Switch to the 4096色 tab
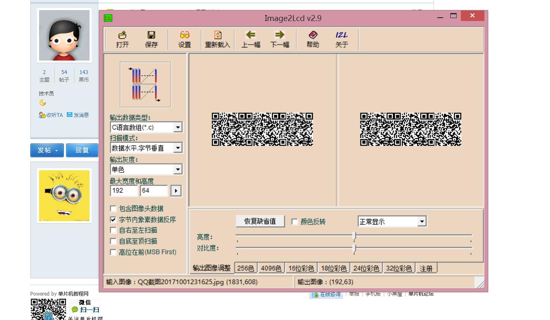 271,268
